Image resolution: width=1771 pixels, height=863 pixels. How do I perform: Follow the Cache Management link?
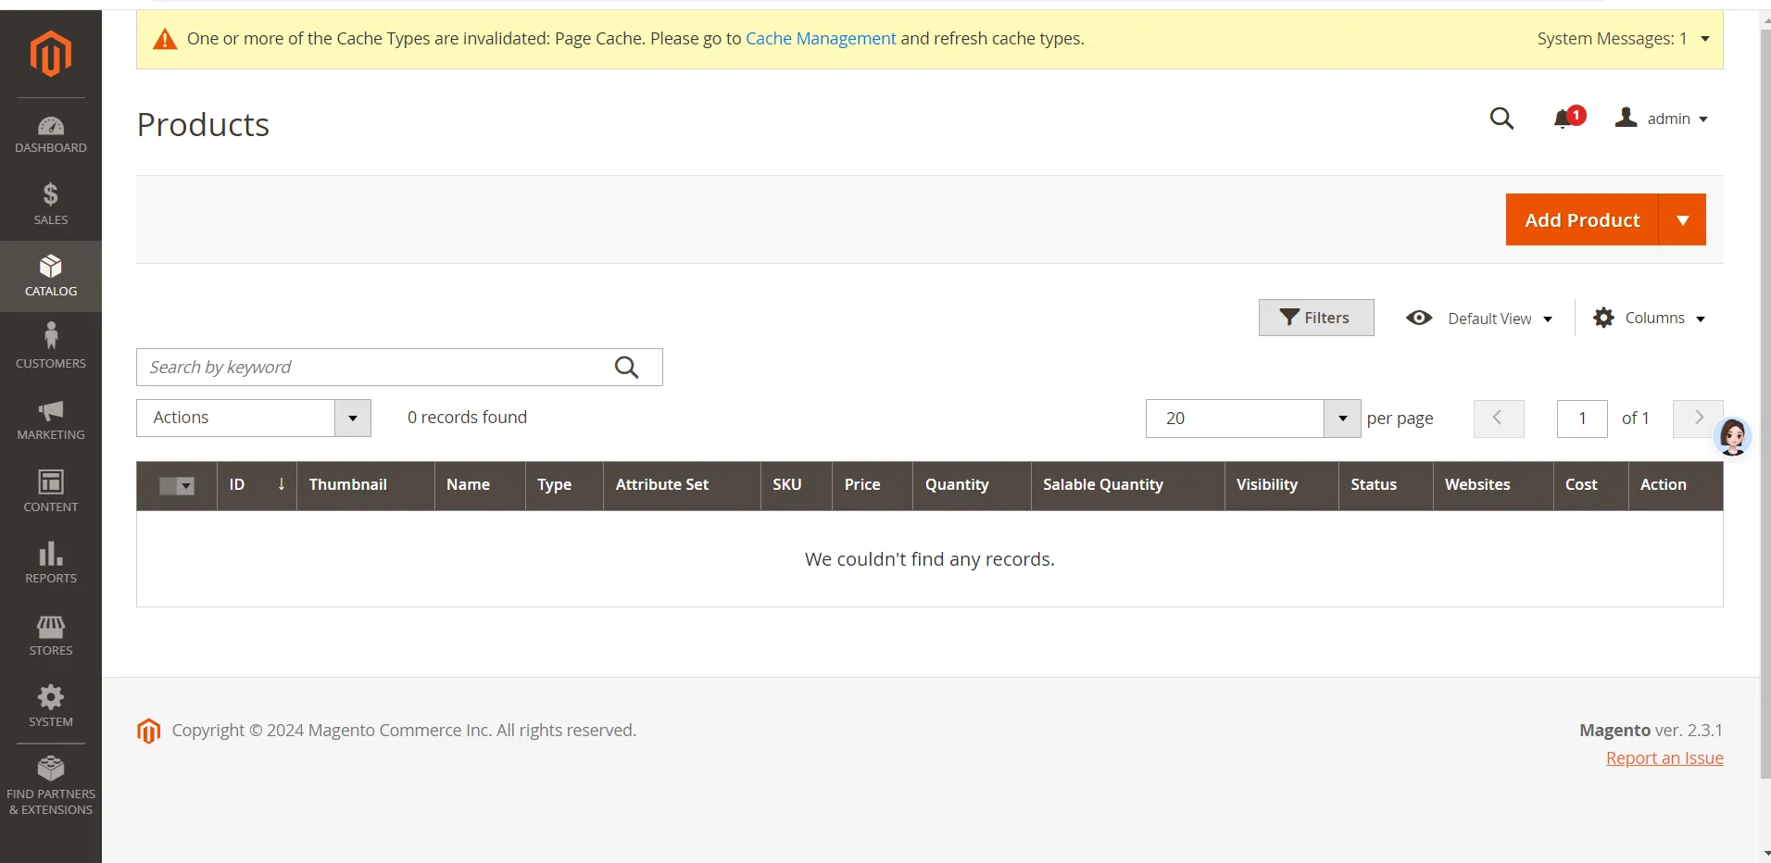click(821, 39)
